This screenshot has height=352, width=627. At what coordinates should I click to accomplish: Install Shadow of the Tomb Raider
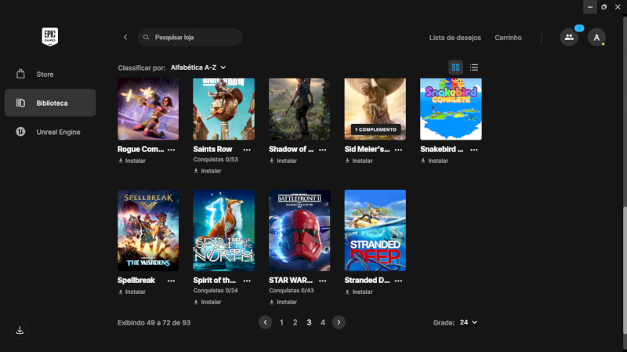pyautogui.click(x=283, y=161)
